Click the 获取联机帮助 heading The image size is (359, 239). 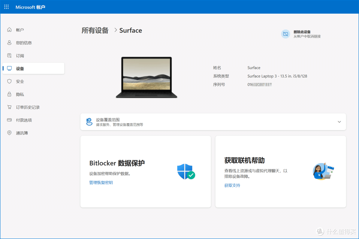point(244,160)
